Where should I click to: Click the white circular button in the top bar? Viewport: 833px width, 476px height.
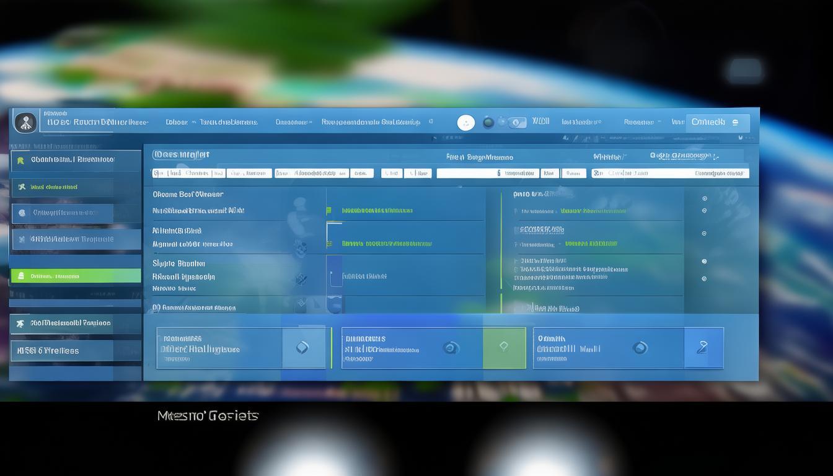(x=466, y=123)
